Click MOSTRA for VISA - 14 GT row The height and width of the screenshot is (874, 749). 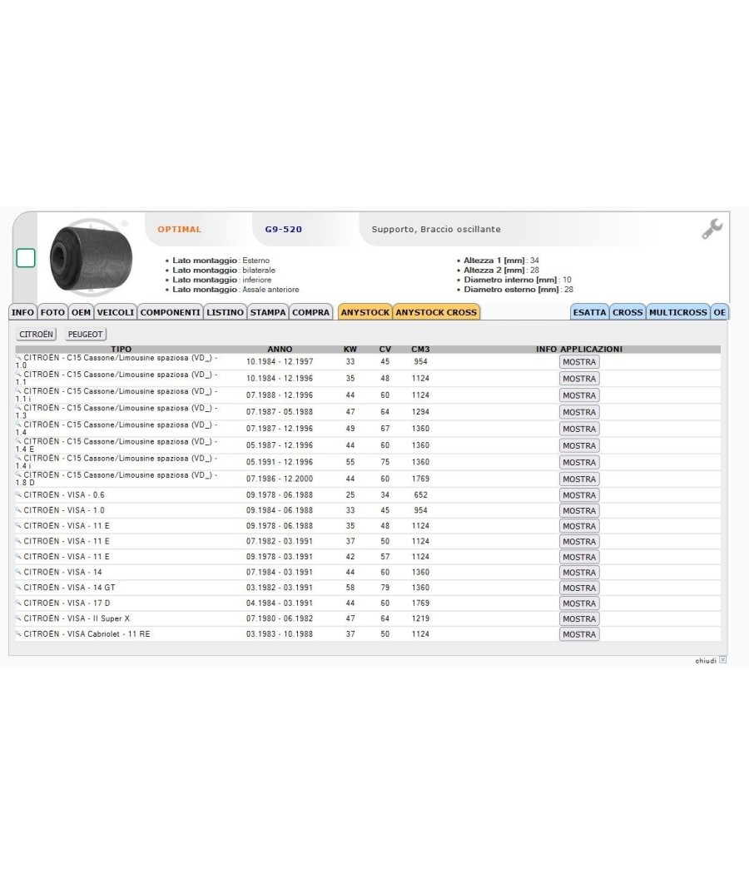[x=579, y=588]
